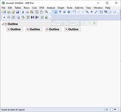This screenshot has height=112, width=121.
Task: Open the Tables menu
Action: click(x=18, y=8)
